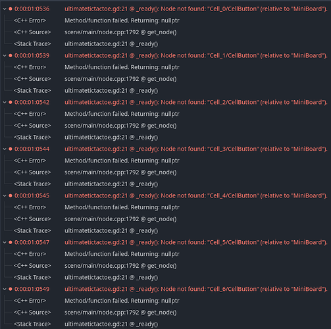Click the red error dot at 0:00:01:0545
Viewport: 331px width, 329px height.
[11, 196]
